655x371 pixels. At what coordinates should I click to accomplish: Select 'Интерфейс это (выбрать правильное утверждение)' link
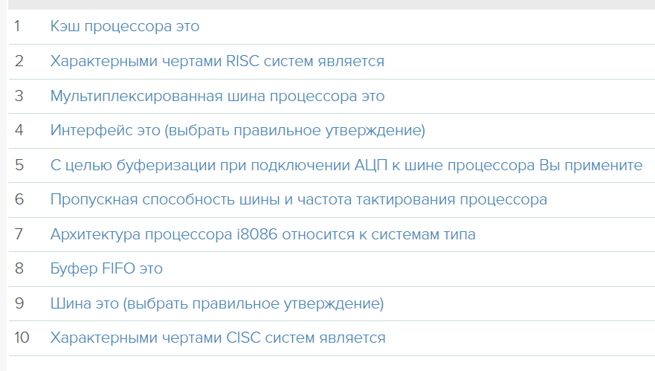237,130
